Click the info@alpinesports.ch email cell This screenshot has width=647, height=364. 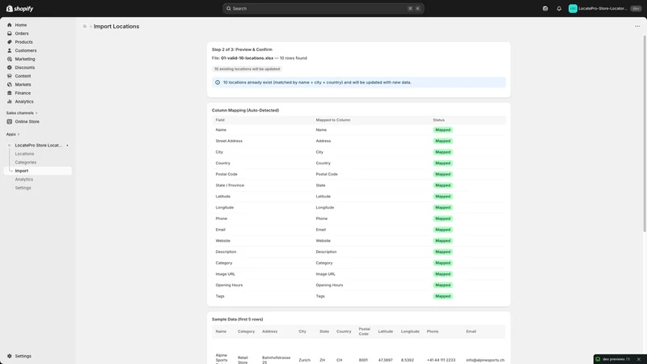point(484,360)
